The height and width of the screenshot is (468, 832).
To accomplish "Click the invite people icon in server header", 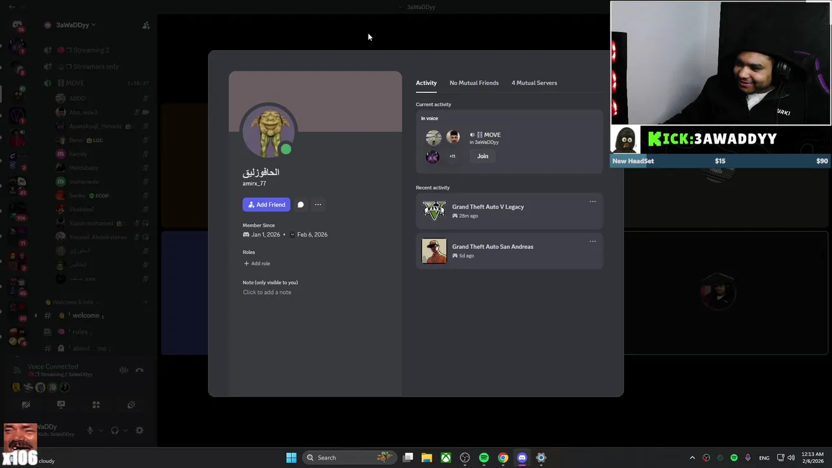I will point(146,25).
